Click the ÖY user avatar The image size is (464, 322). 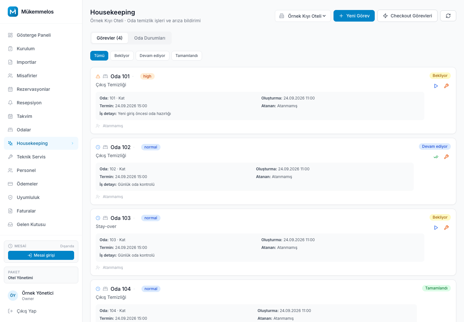pyautogui.click(x=13, y=295)
